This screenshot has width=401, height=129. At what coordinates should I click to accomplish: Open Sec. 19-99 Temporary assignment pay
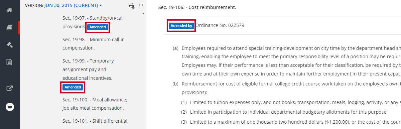click(x=88, y=69)
